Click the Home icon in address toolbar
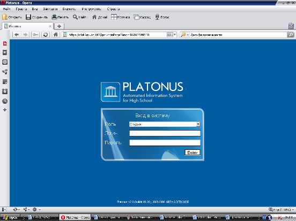The height and width of the screenshot is (221, 296). tap(56, 35)
